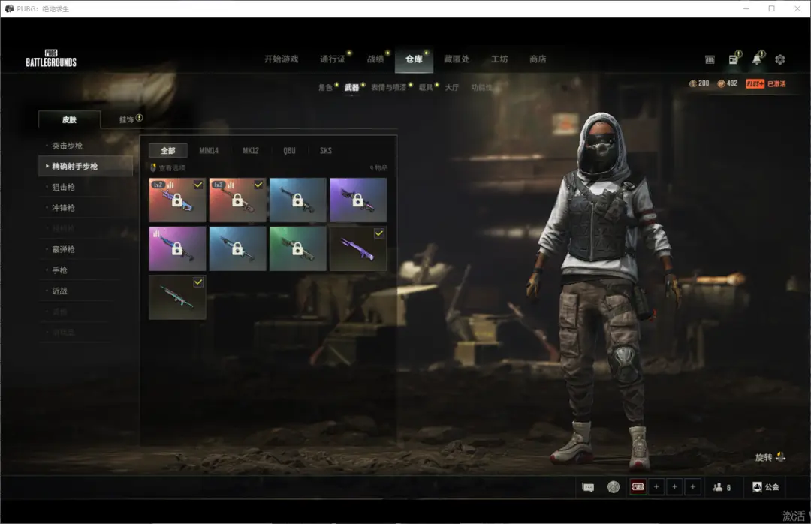Click the plus slot next to the PUBG emblem
The width and height of the screenshot is (811, 524).
(x=656, y=486)
